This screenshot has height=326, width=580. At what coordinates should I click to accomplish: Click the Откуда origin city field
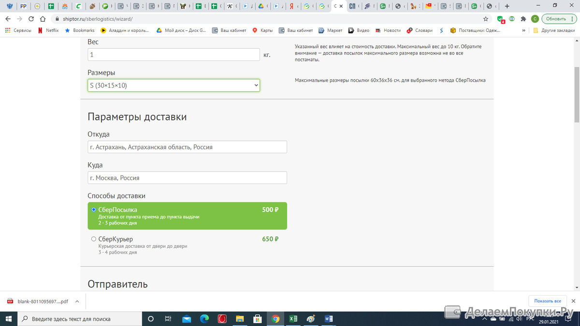tap(187, 147)
